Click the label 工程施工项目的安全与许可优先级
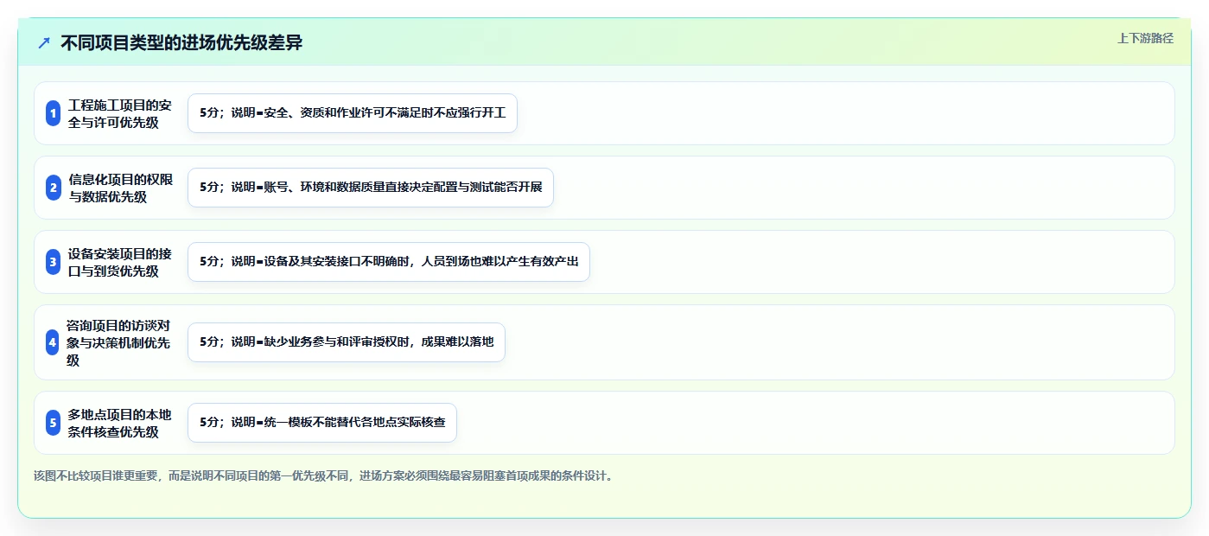Viewport: 1209px width, 536px height. pos(120,113)
